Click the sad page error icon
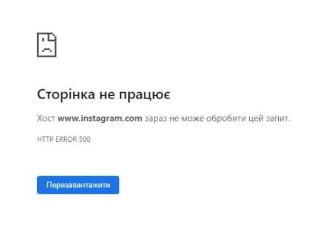 pyautogui.click(x=46, y=45)
